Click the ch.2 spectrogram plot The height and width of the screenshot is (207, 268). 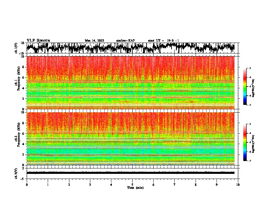pos(131,139)
